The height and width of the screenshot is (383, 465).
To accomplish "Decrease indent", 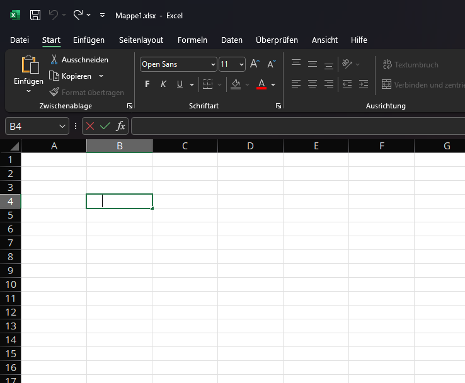I will 347,84.
